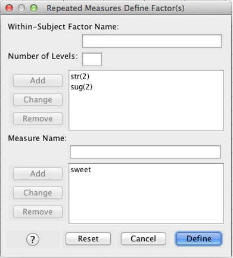The width and height of the screenshot is (233, 258).
Task: Open help with the question mark button
Action: [33, 240]
